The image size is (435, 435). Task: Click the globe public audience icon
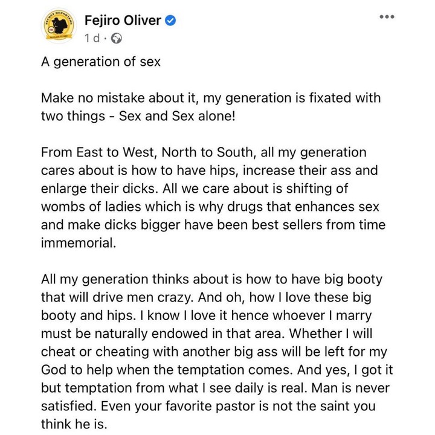pyautogui.click(x=117, y=39)
